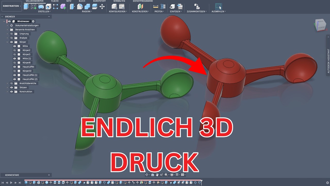This screenshot has width=330, height=186.
Task: Hide the Mitte (1) body
Action: pyautogui.click(x=15, y=58)
